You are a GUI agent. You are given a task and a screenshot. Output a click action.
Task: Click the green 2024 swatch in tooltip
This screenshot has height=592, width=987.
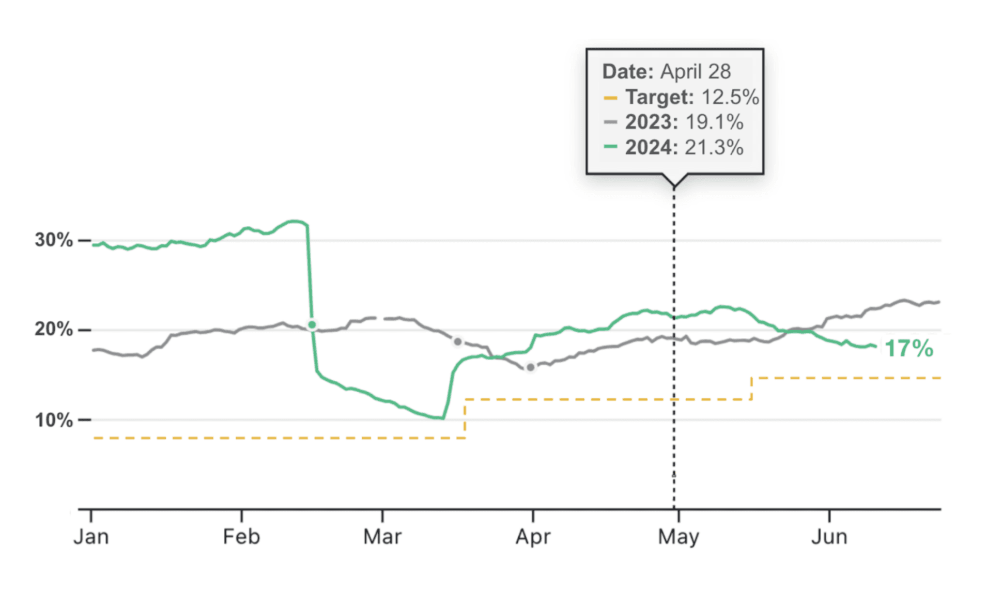[x=610, y=147]
